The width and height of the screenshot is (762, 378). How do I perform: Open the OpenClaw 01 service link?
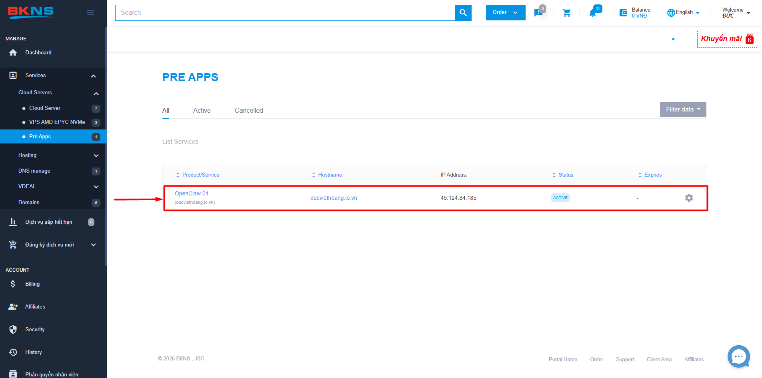point(192,193)
